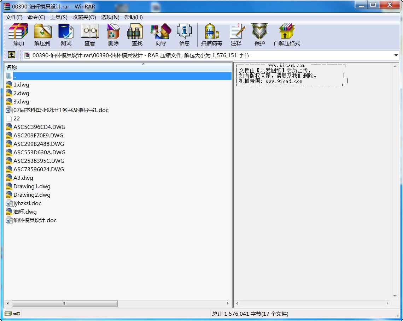Go up one folder level button
The width and height of the screenshot is (403, 321).
click(11, 55)
